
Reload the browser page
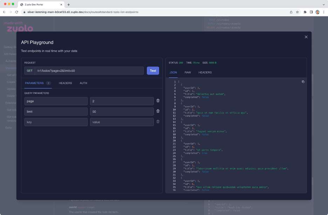pos(17,12)
